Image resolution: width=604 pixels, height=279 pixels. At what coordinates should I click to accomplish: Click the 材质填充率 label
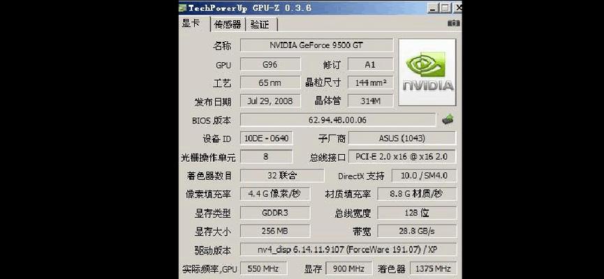pyautogui.click(x=348, y=195)
